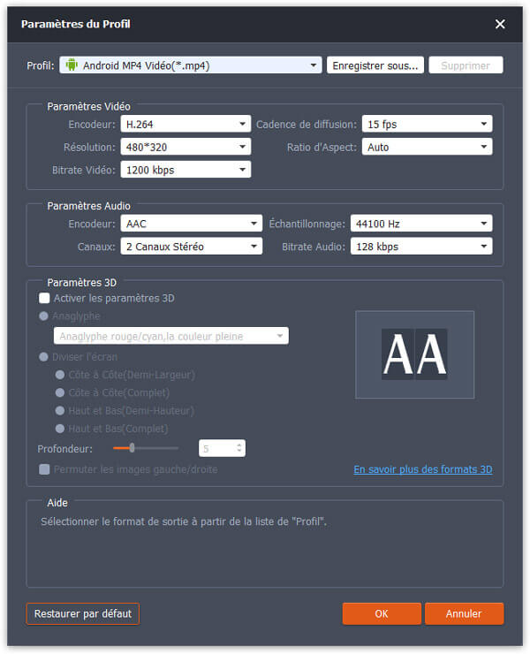The width and height of the screenshot is (530, 654).
Task: Select the Anaglyphe radio button
Action: coord(44,316)
